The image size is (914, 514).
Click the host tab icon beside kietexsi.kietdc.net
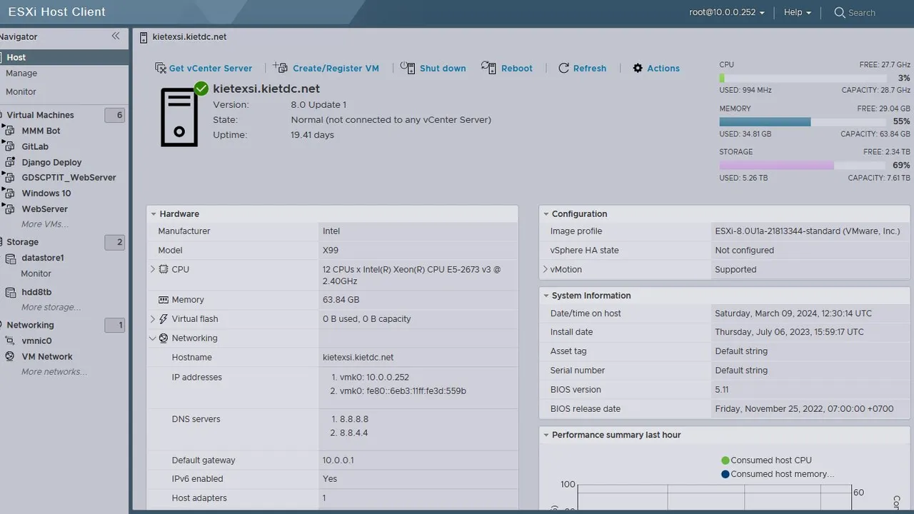[x=144, y=37]
